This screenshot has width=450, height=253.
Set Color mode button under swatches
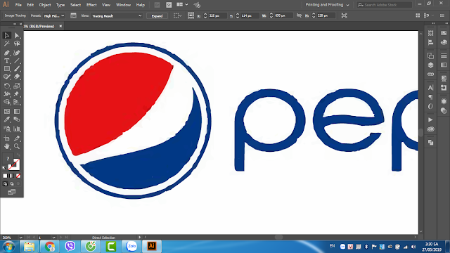point(5,176)
